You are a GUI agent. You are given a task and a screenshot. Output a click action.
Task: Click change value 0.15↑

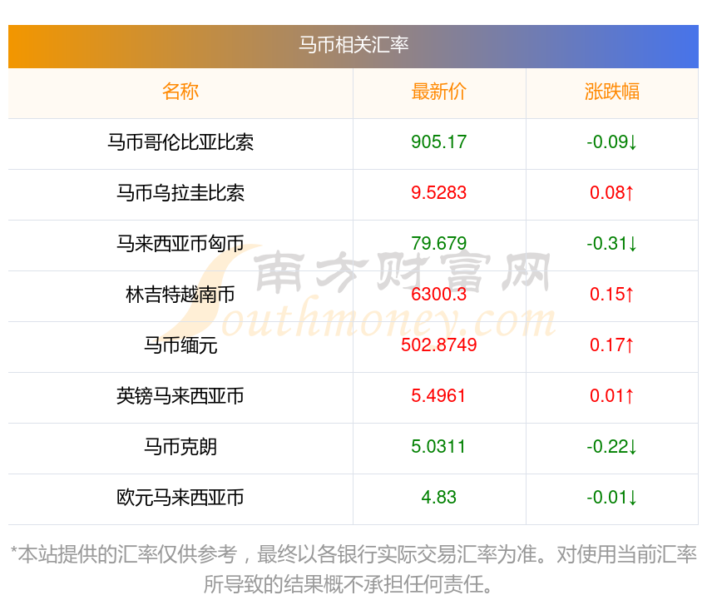pyautogui.click(x=612, y=294)
